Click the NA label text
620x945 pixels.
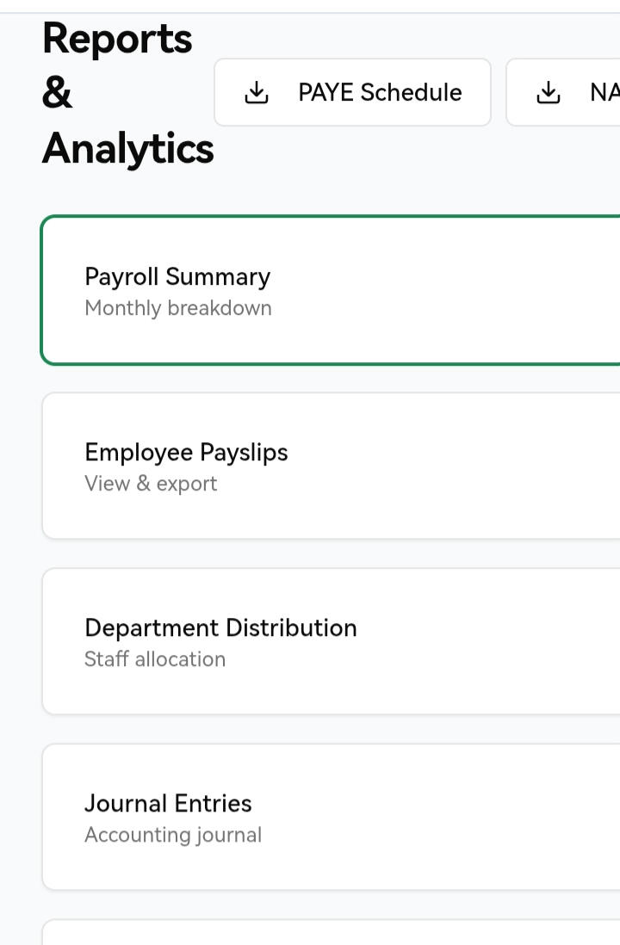coord(604,93)
